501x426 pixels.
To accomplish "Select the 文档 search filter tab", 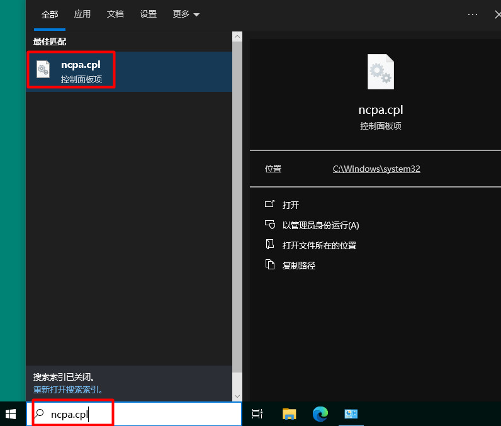I will click(115, 14).
